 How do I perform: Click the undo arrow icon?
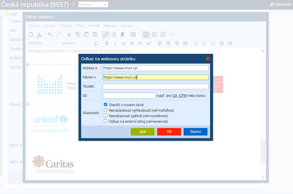50,35
